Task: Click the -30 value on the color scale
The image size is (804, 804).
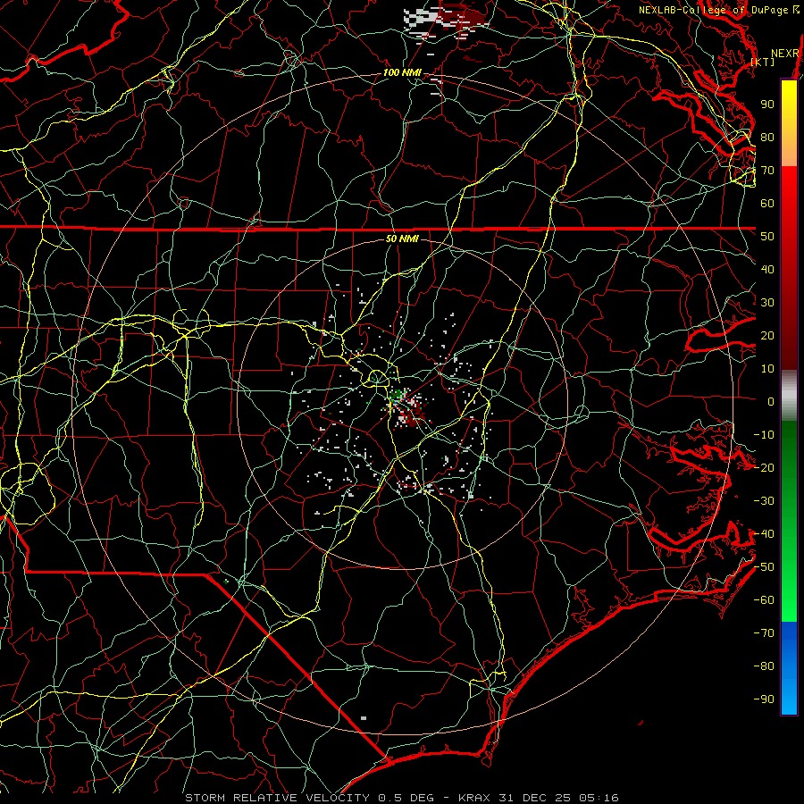Action: tap(764, 501)
